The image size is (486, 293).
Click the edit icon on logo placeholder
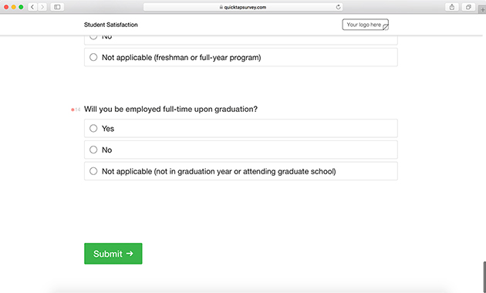click(x=385, y=28)
